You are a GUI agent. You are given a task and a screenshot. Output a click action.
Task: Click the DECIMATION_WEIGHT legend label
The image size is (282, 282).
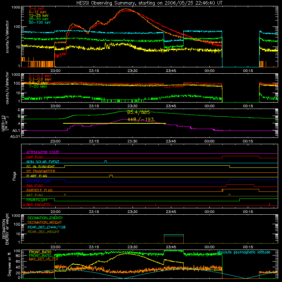click(x=45, y=223)
